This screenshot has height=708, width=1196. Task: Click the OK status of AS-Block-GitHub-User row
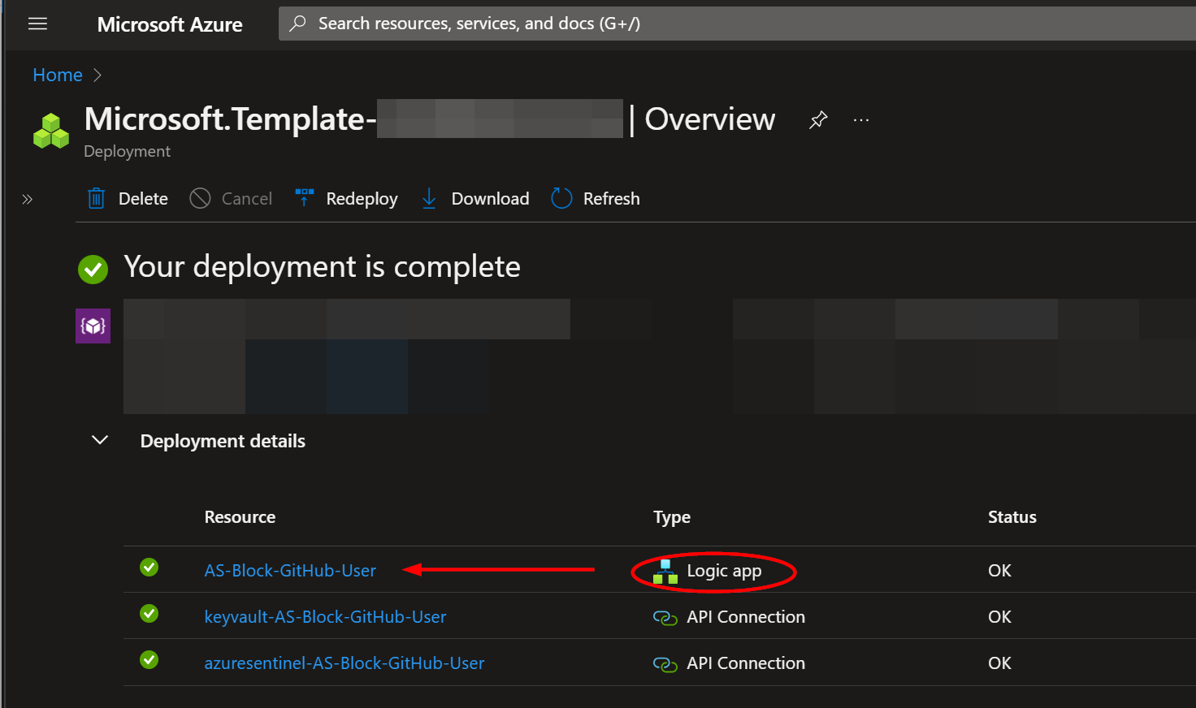[x=999, y=571]
